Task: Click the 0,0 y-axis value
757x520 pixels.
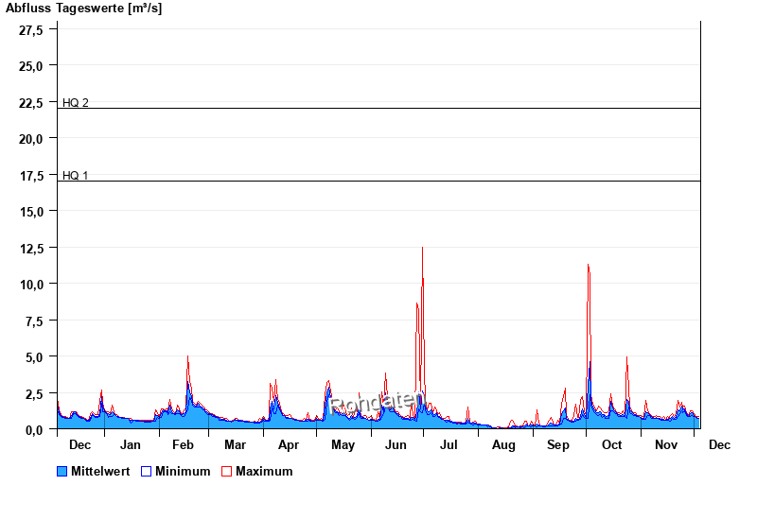Action: point(34,429)
